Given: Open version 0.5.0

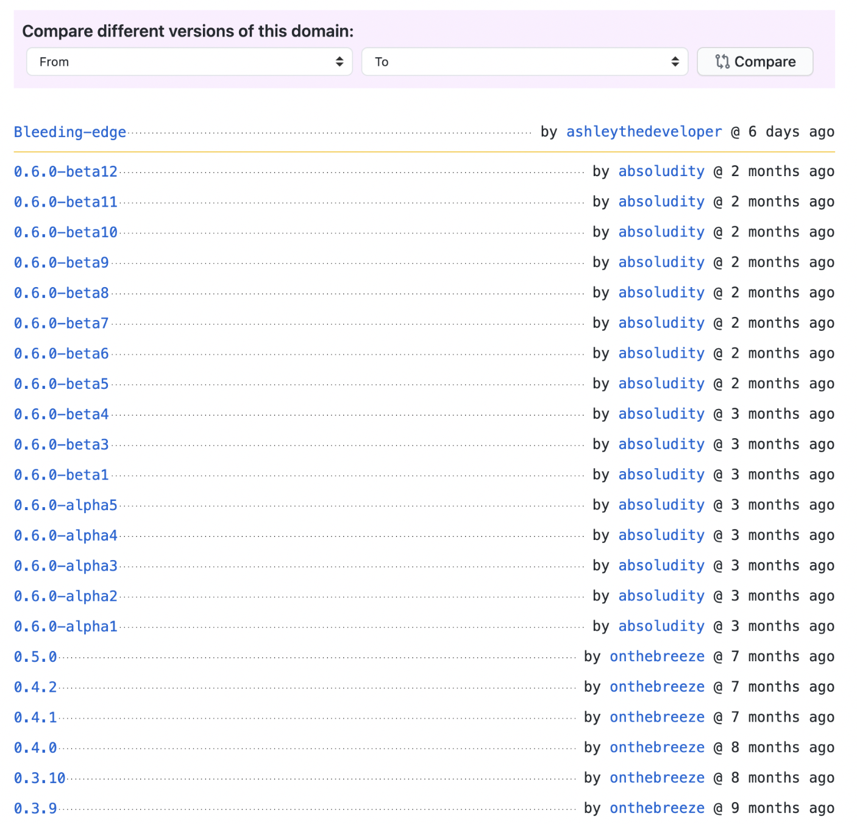Looking at the screenshot, I should pos(35,657).
